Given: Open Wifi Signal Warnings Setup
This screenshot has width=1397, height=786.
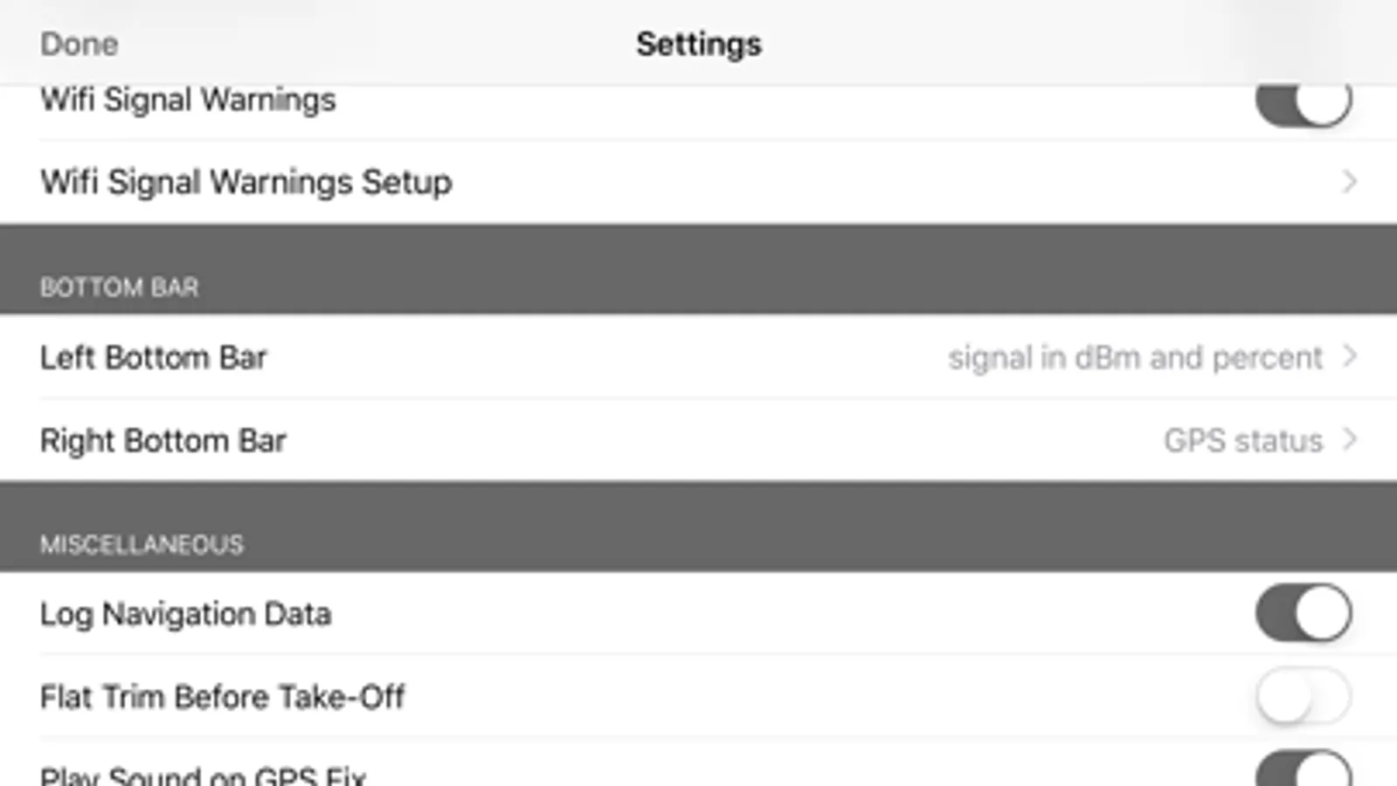Looking at the screenshot, I should coord(246,183).
